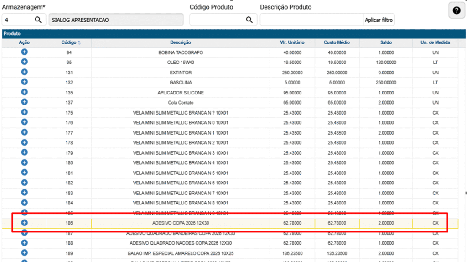
Task: Open the help question mark button
Action: 457,10
